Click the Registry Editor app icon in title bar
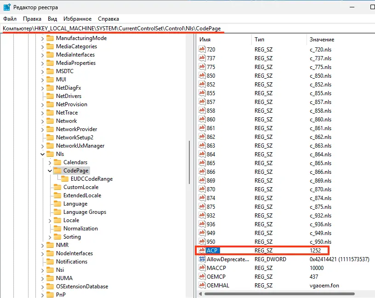 tap(7, 7)
